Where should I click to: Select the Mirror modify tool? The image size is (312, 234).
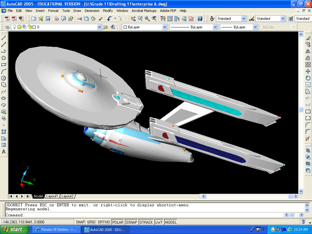pyautogui.click(x=308, y=51)
